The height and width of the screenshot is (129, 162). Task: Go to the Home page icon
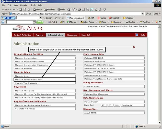pos(29,10)
